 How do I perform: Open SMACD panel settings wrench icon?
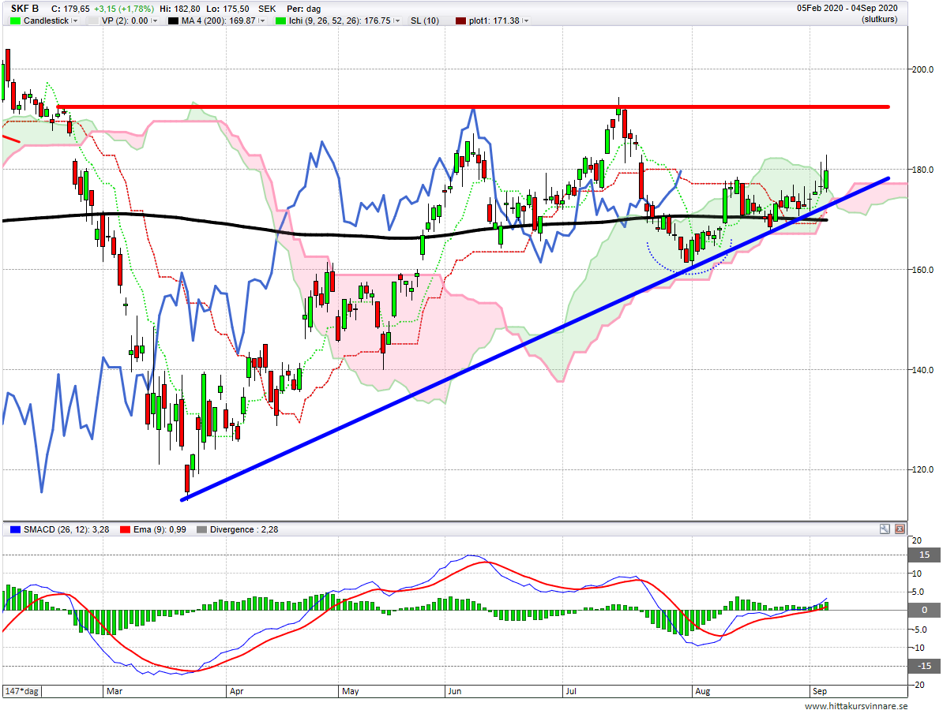point(884,529)
